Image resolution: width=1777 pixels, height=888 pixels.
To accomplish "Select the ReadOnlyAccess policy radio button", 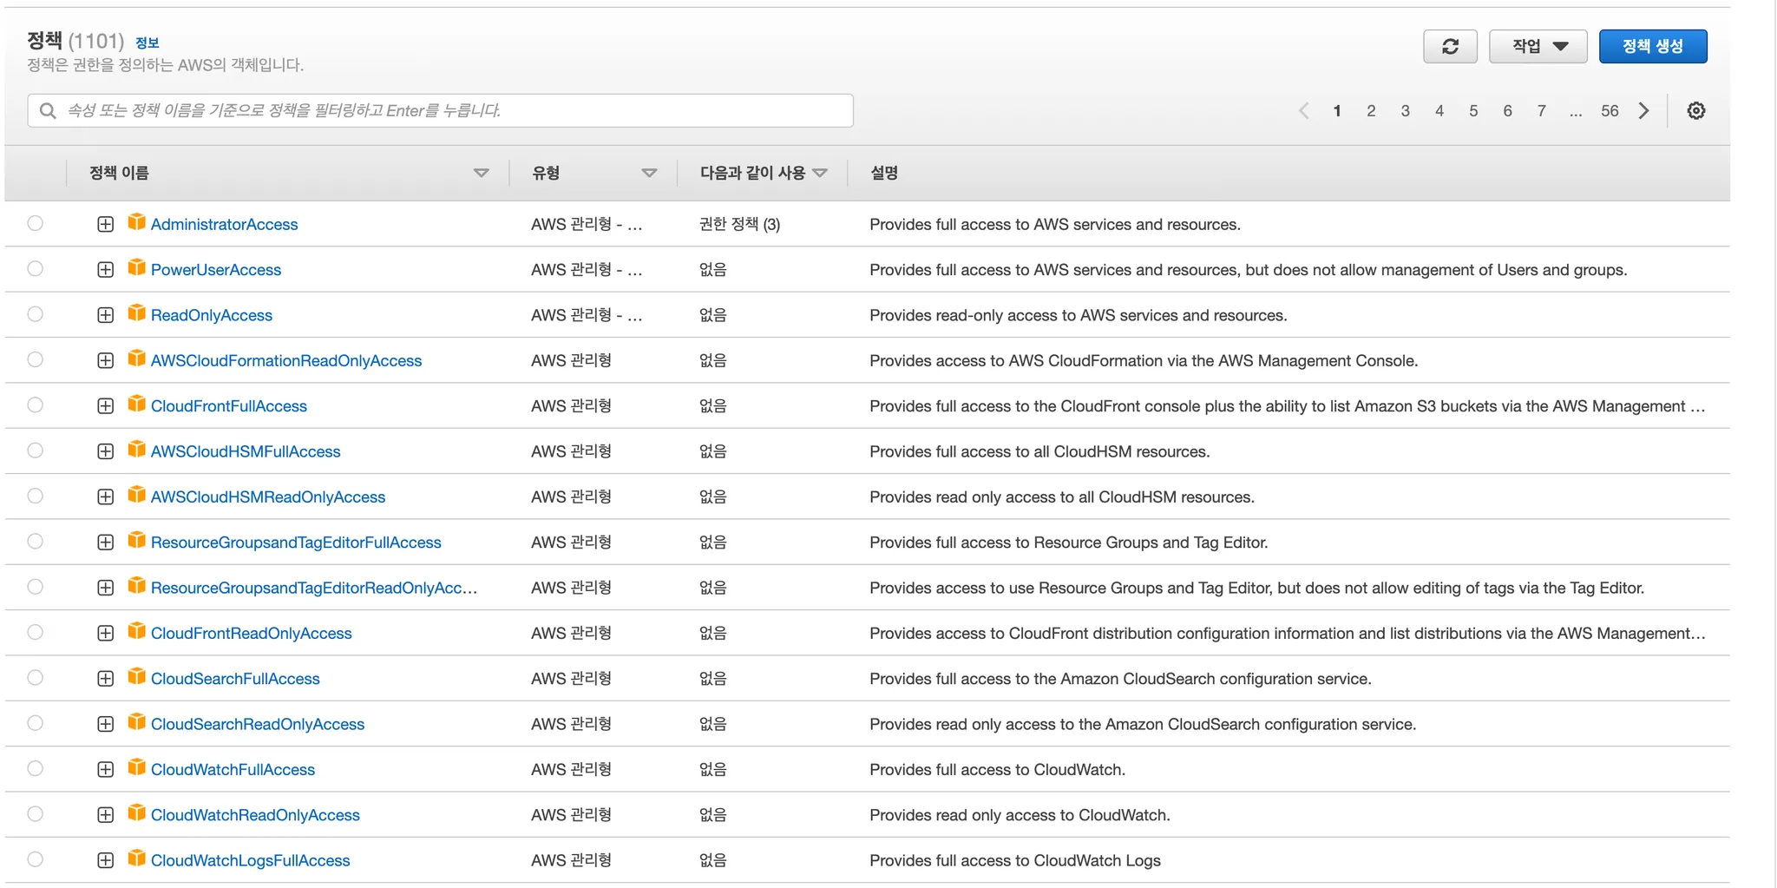I will (35, 314).
